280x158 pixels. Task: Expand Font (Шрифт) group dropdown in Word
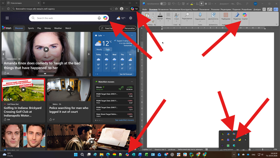point(160,21)
